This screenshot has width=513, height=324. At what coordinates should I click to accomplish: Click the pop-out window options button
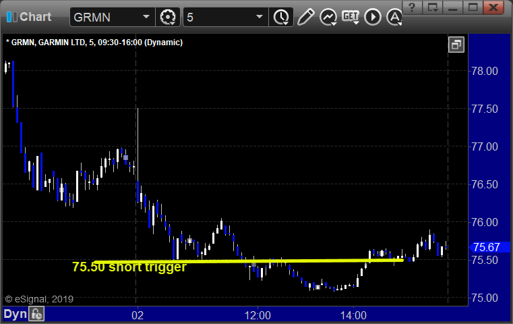pos(432,7)
